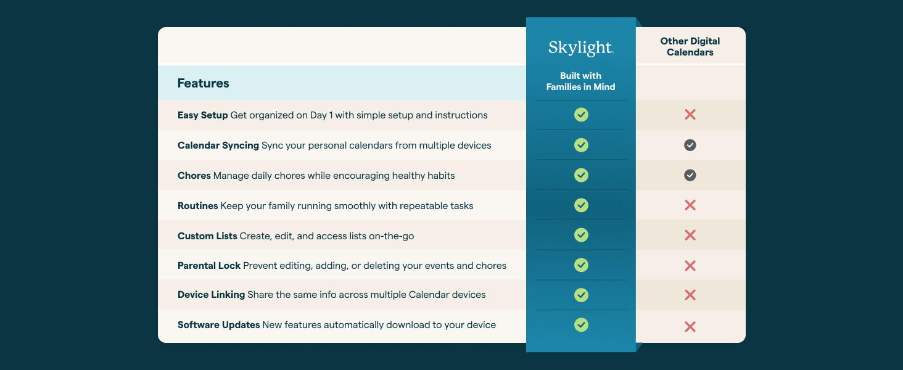The width and height of the screenshot is (903, 370).
Task: Click Skylight's green checkmark for Software Updates
Action: point(581,324)
